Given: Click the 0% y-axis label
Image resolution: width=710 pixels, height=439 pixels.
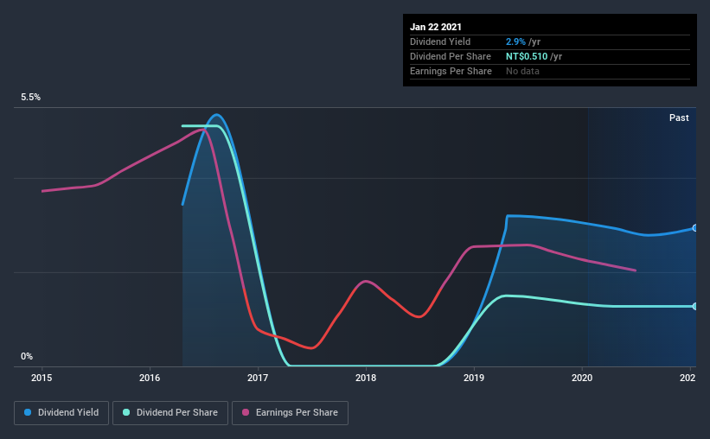Looking at the screenshot, I should click(27, 357).
